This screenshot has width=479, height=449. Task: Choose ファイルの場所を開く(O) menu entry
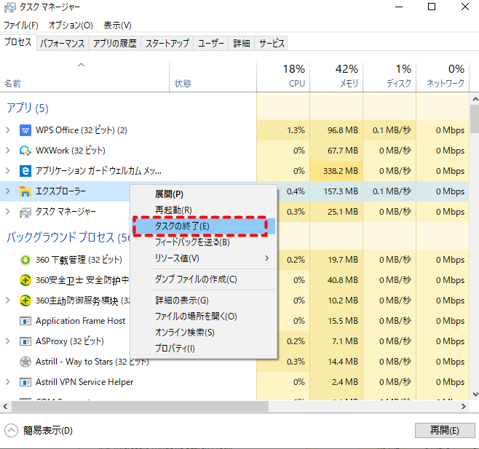click(x=203, y=317)
